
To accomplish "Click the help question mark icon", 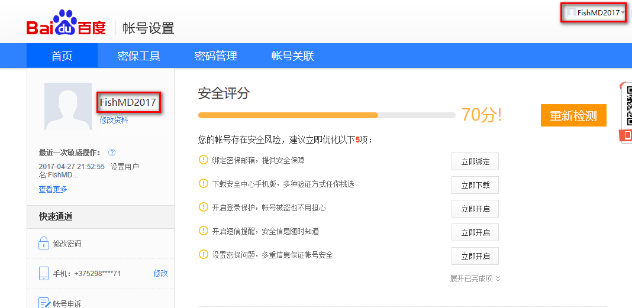I will [112, 153].
